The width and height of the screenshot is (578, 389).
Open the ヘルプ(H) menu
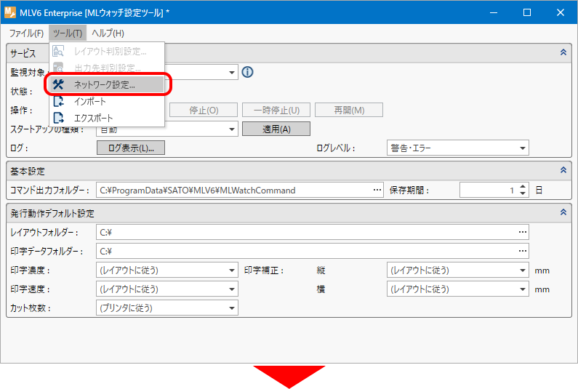pyautogui.click(x=108, y=33)
